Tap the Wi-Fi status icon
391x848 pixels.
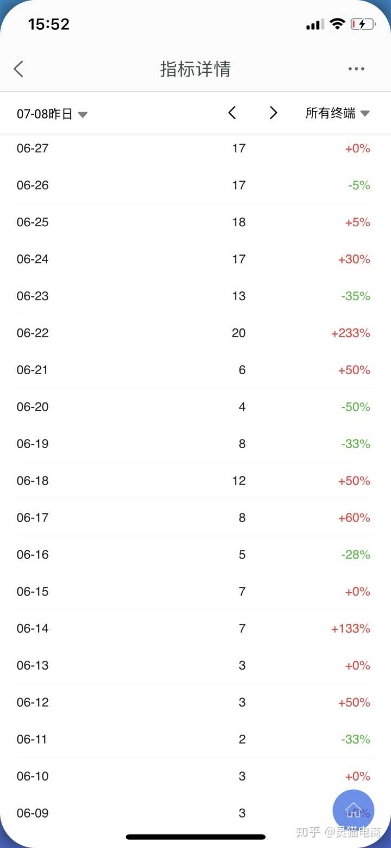click(337, 24)
